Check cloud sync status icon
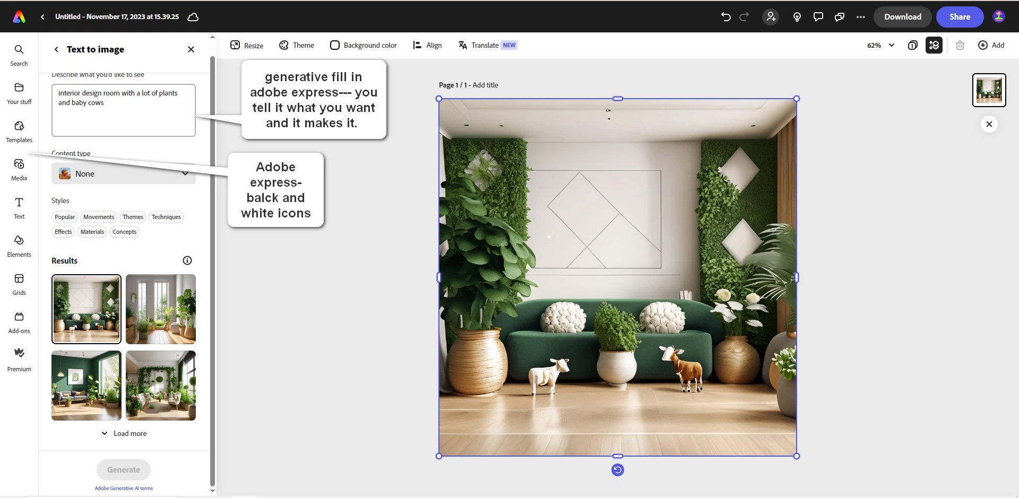This screenshot has height=498, width=1019. (x=193, y=17)
